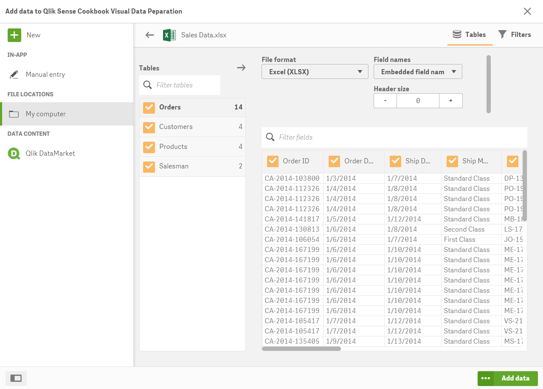Click the format options vertical scrollbar
The image size is (543, 389).
489,84
